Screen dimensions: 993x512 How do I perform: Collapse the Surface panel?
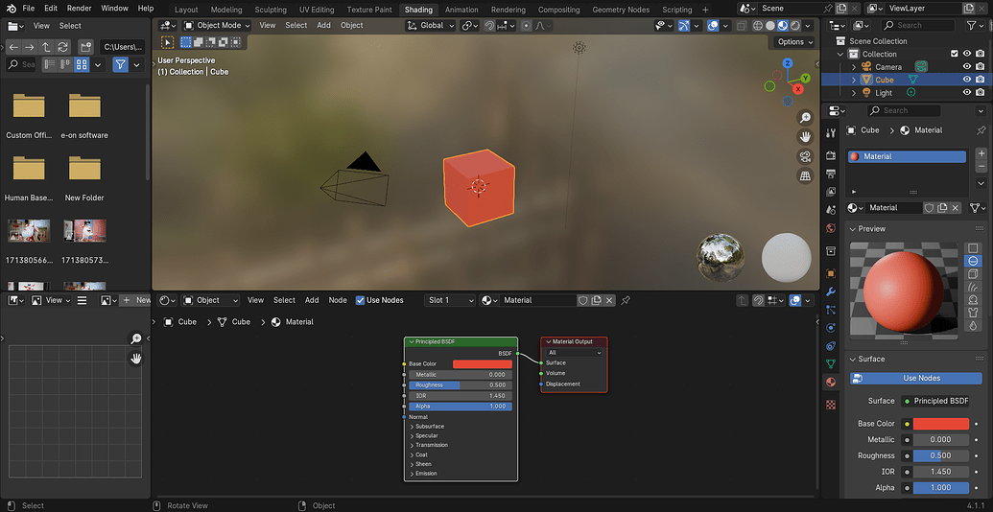[x=852, y=359]
